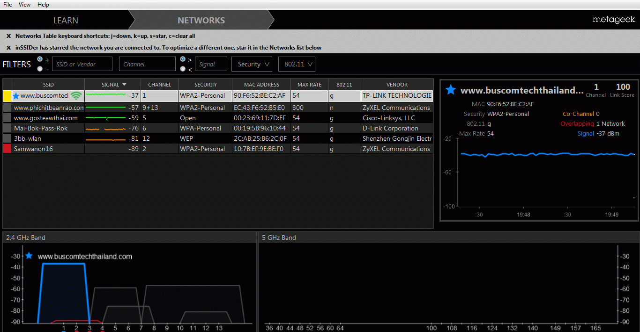The height and width of the screenshot is (332, 640).
Task: Sort table by MAX RATE column
Action: coord(309,85)
